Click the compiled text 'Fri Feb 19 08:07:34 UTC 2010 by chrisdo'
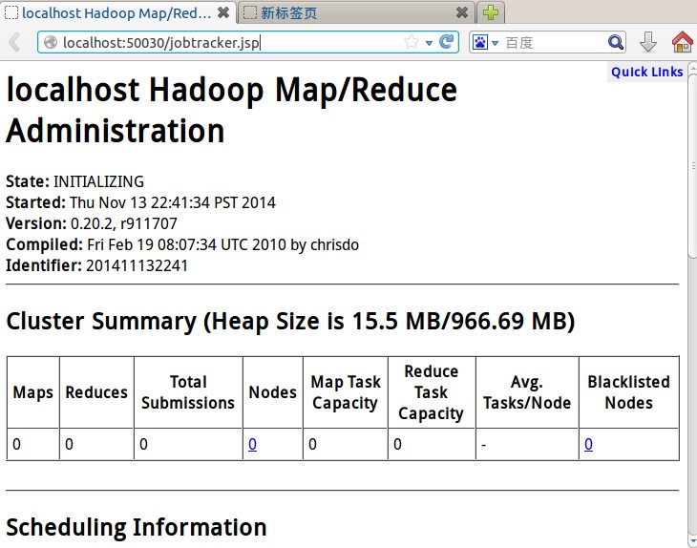This screenshot has height=548, width=697. (223, 245)
